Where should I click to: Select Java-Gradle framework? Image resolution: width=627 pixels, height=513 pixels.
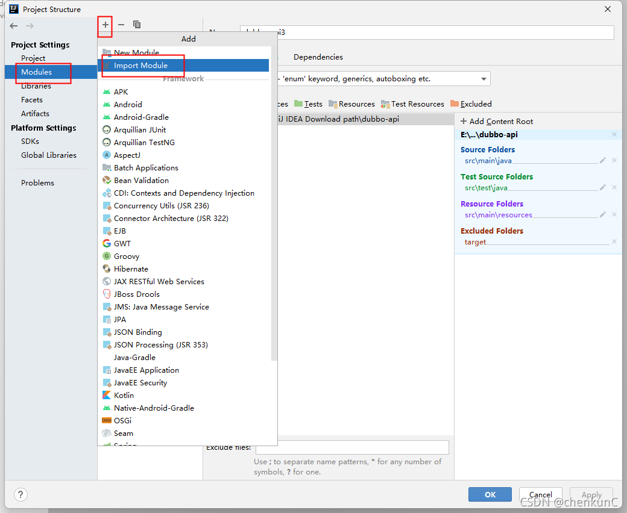[183, 358]
